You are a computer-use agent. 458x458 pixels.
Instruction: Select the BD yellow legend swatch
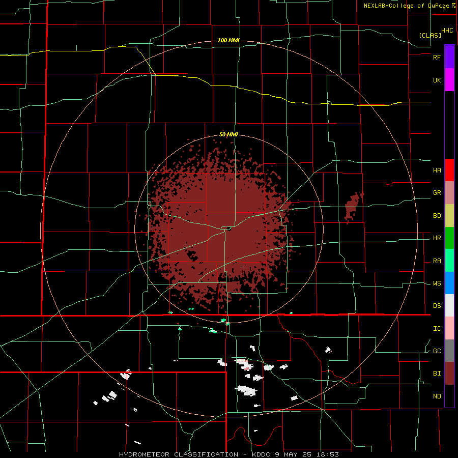click(x=449, y=215)
